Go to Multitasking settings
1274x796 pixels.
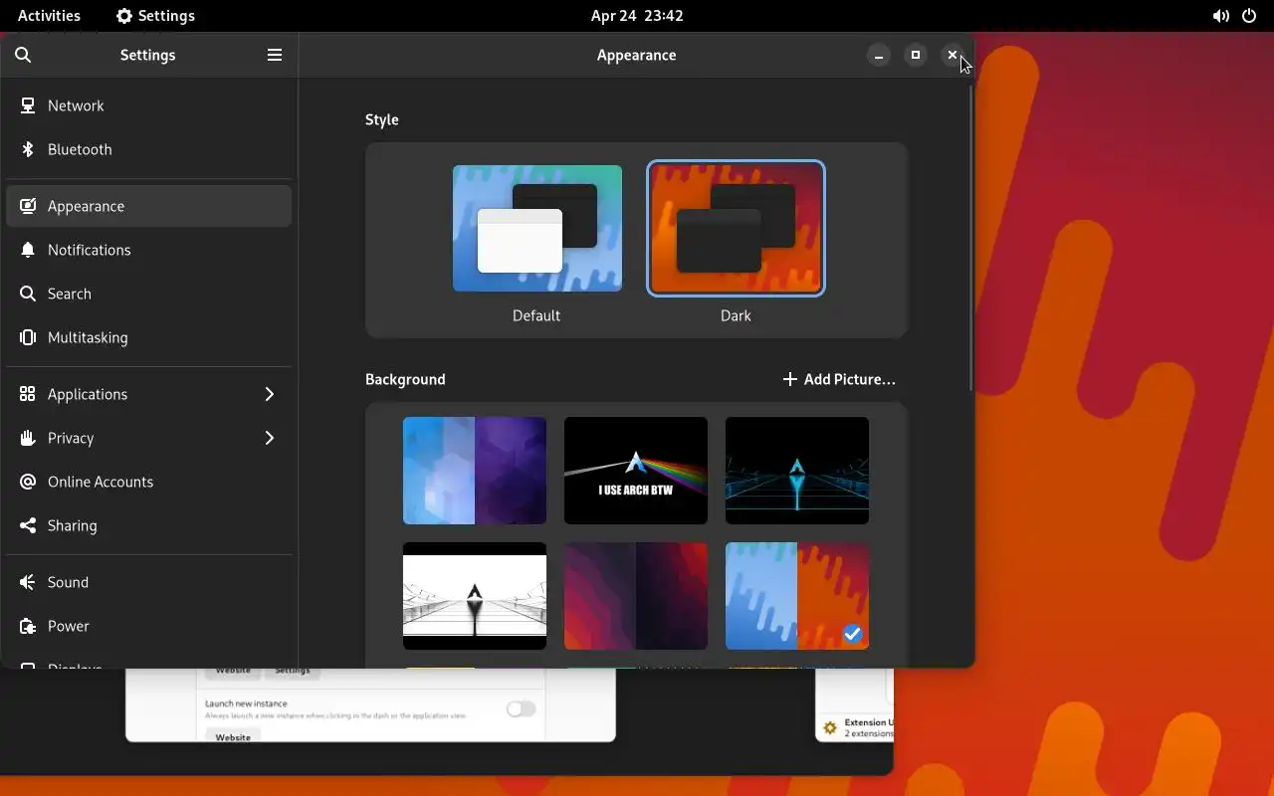148,337
